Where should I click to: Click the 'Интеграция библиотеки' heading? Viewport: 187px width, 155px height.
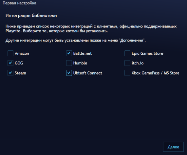click(31, 16)
